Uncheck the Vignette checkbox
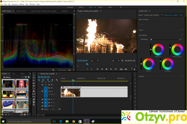 [x=182, y=76]
